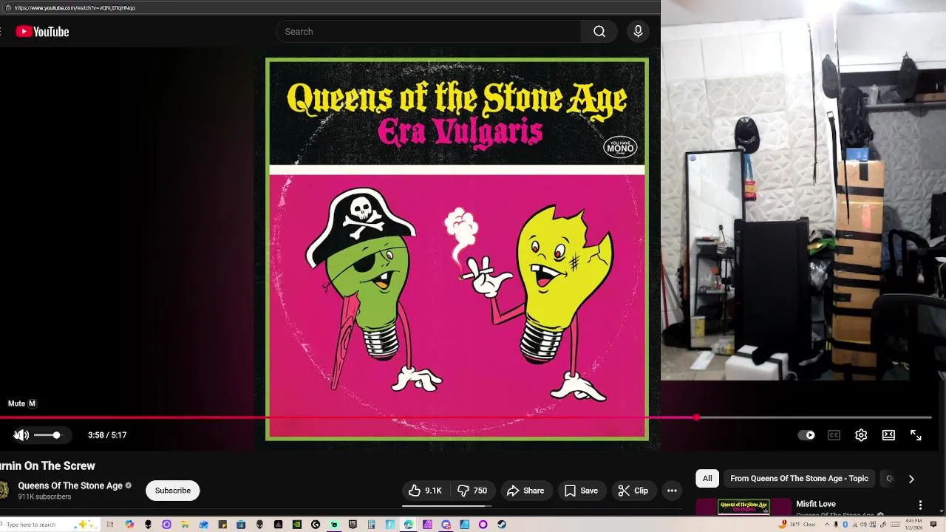Click the Misfit Love video title
This screenshot has width=946, height=532.
point(816,504)
